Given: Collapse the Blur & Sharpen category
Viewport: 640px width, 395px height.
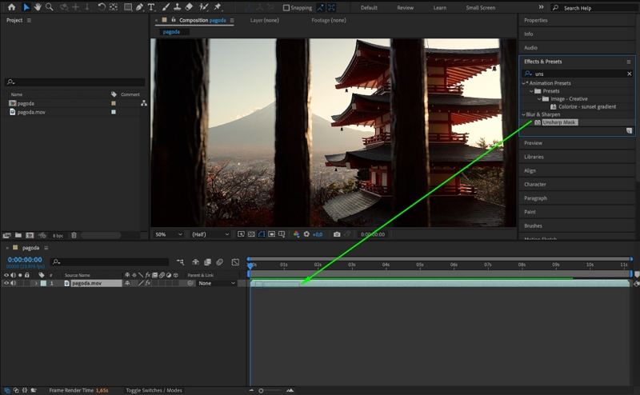Looking at the screenshot, I should 524,114.
